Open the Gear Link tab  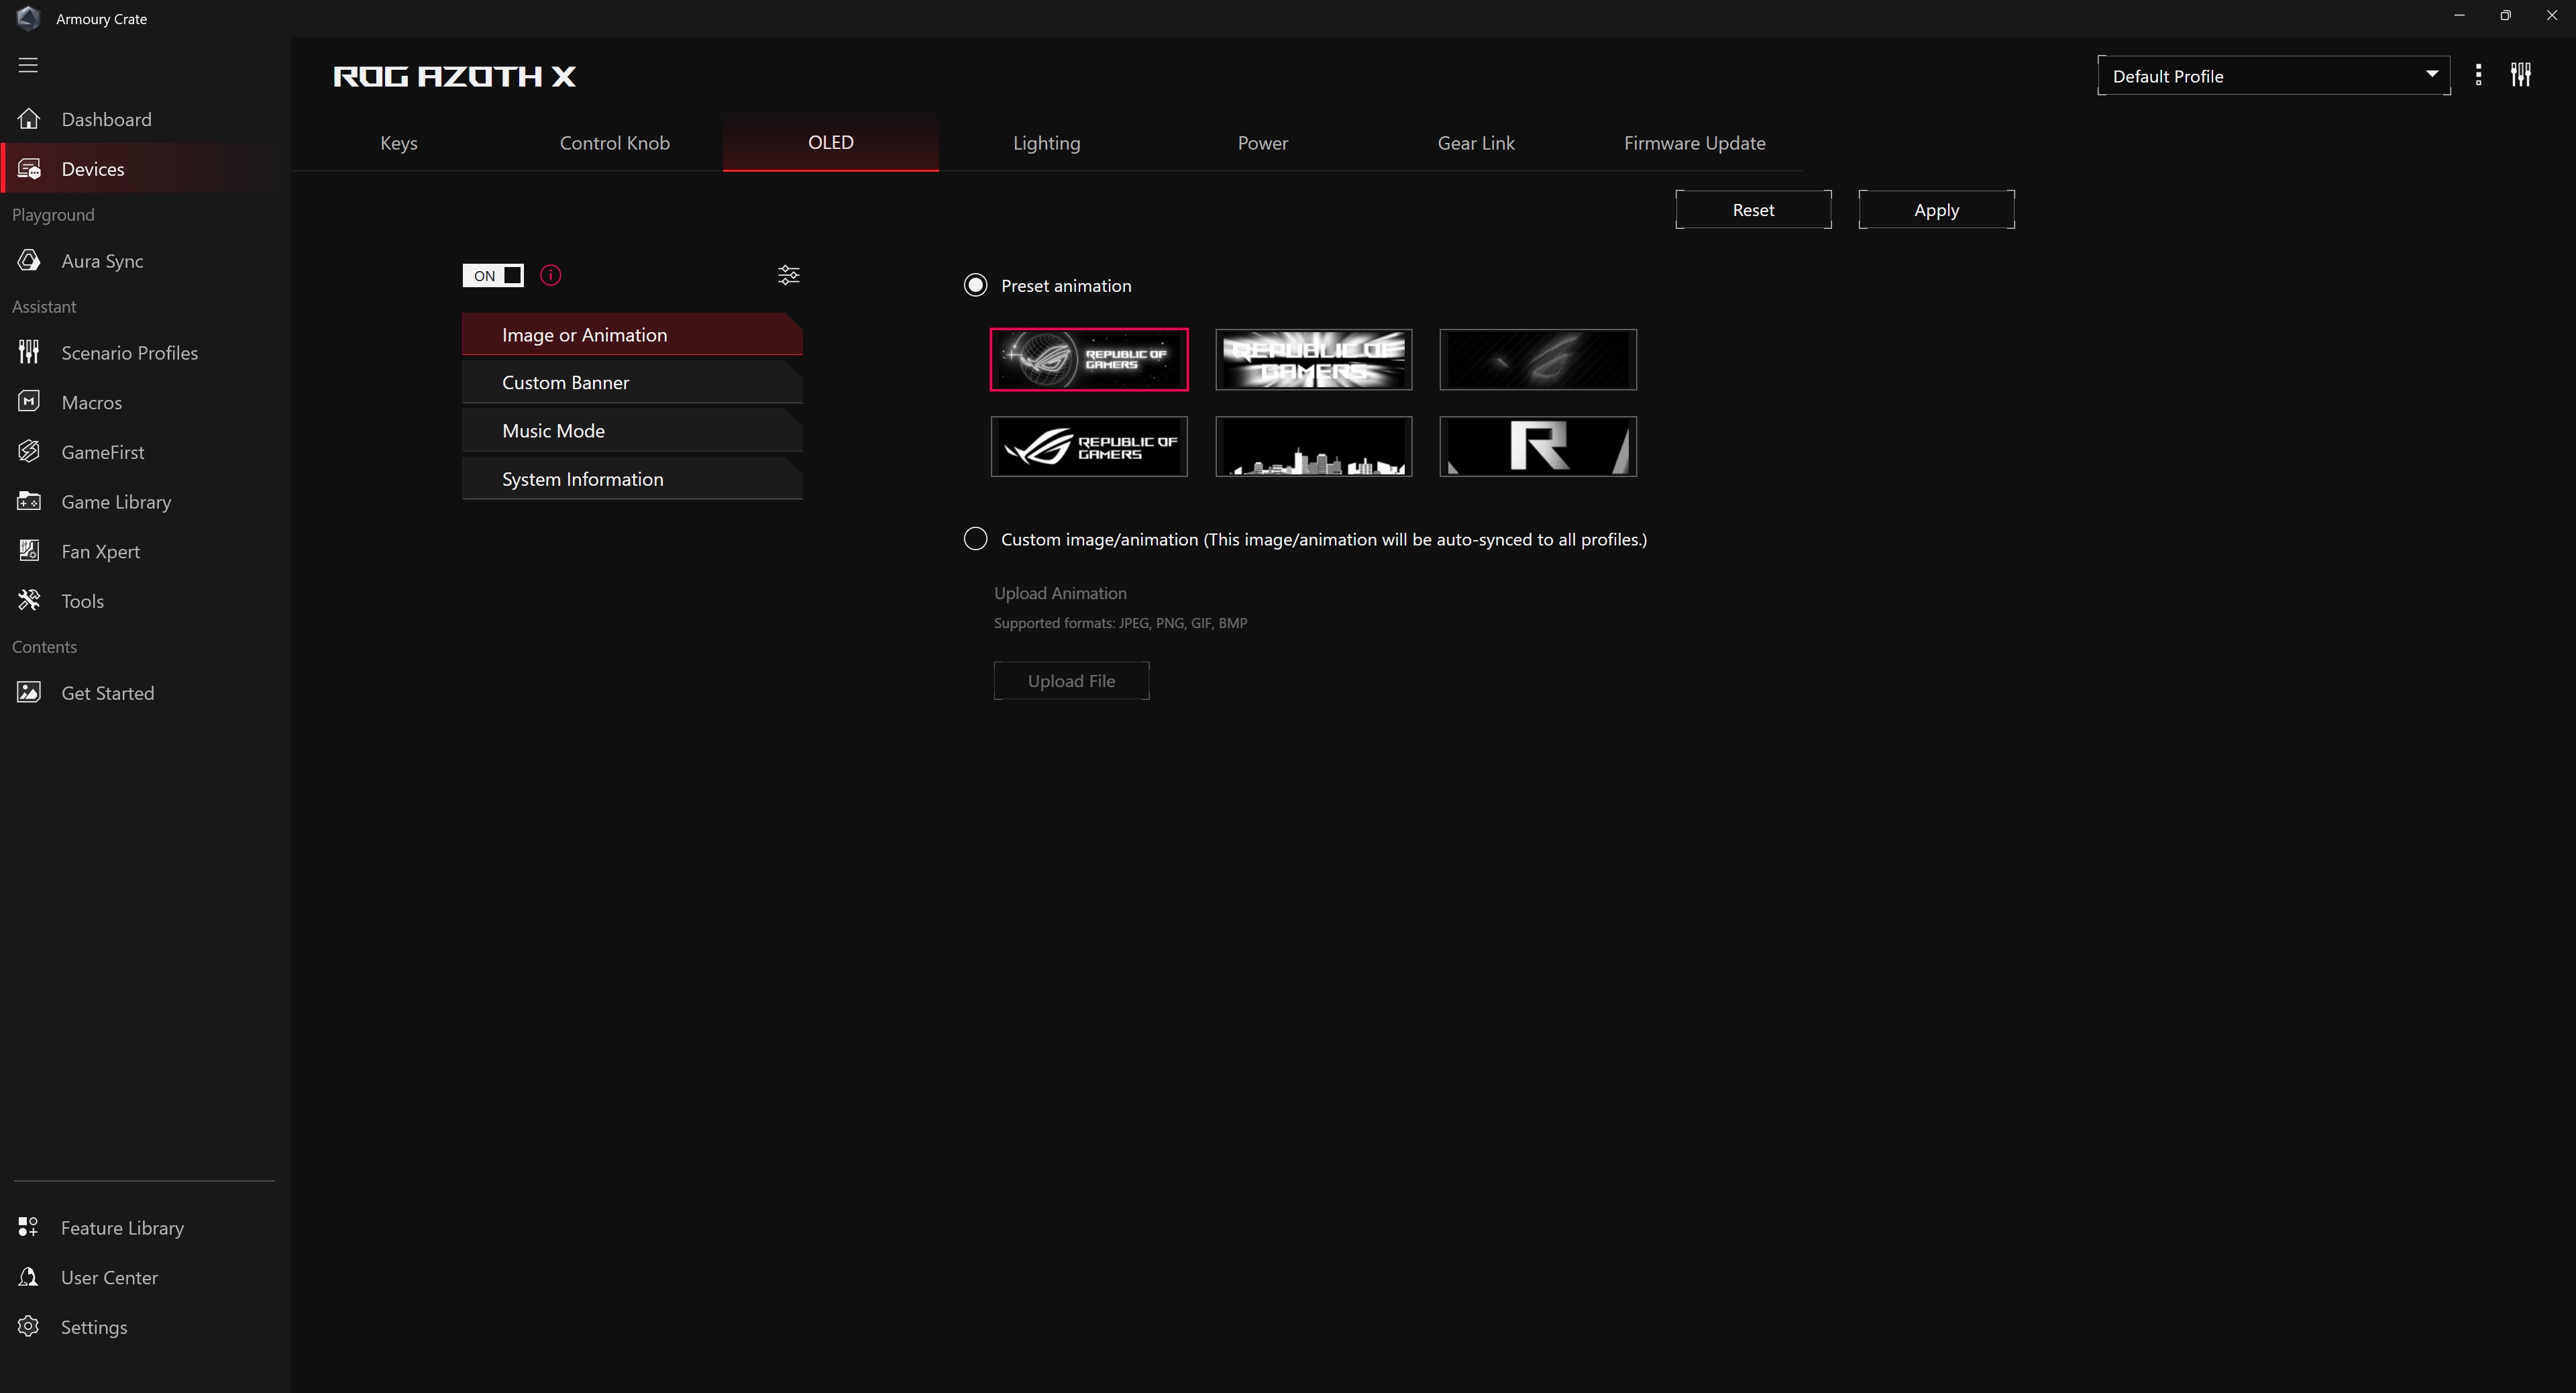(x=1476, y=143)
